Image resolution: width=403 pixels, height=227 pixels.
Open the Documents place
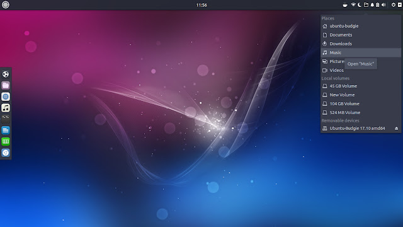click(x=361, y=35)
